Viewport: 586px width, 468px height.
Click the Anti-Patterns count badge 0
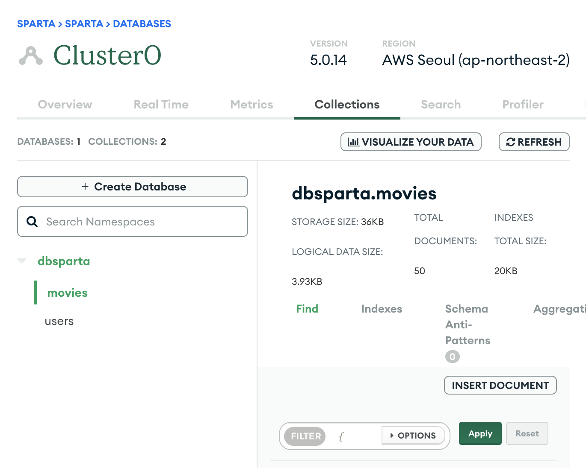[x=453, y=357]
